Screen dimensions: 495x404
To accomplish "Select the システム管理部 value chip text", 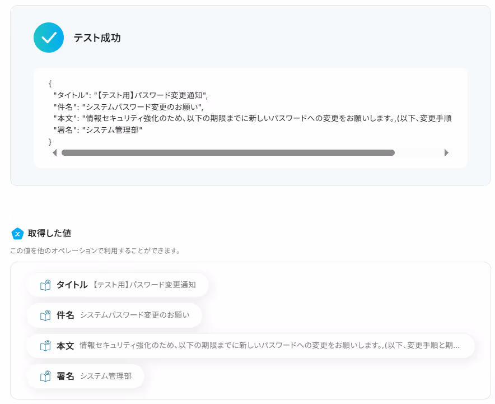I will pos(106,376).
